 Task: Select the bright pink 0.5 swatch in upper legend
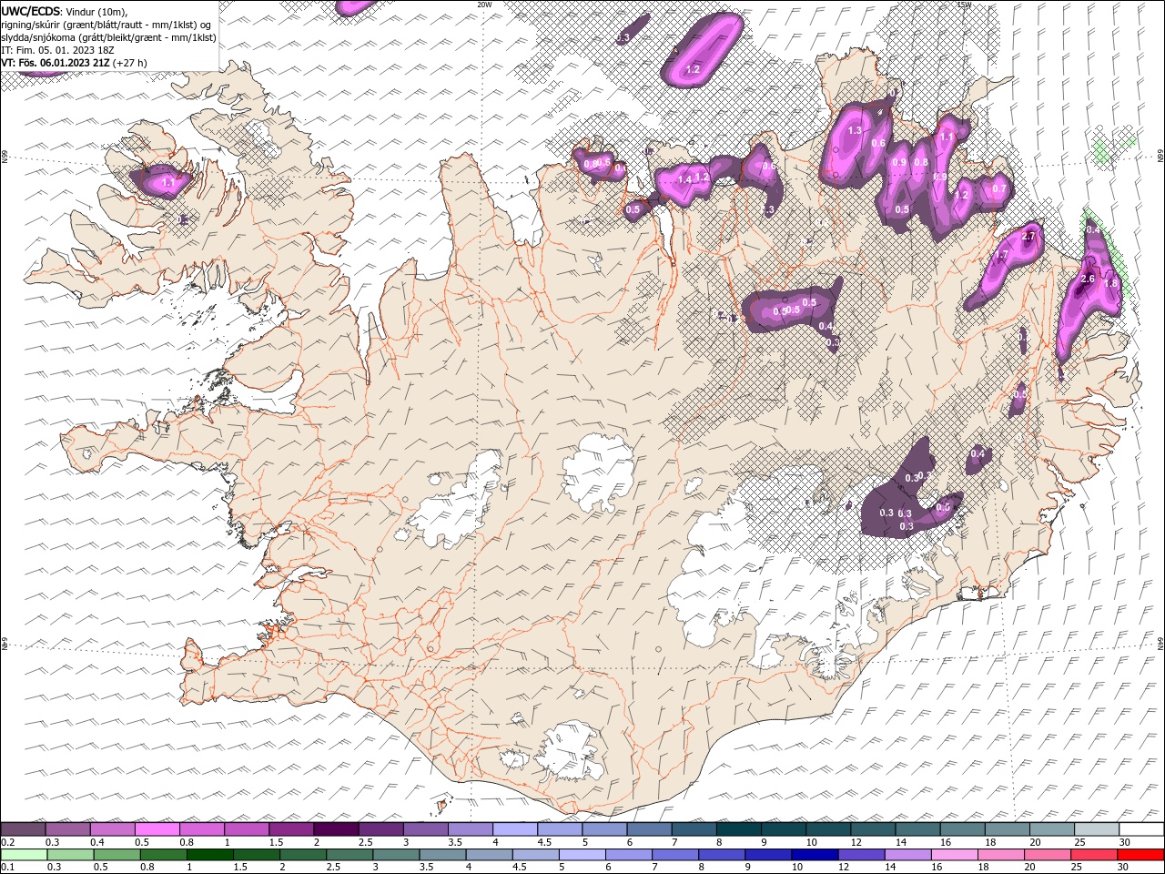[x=157, y=829]
